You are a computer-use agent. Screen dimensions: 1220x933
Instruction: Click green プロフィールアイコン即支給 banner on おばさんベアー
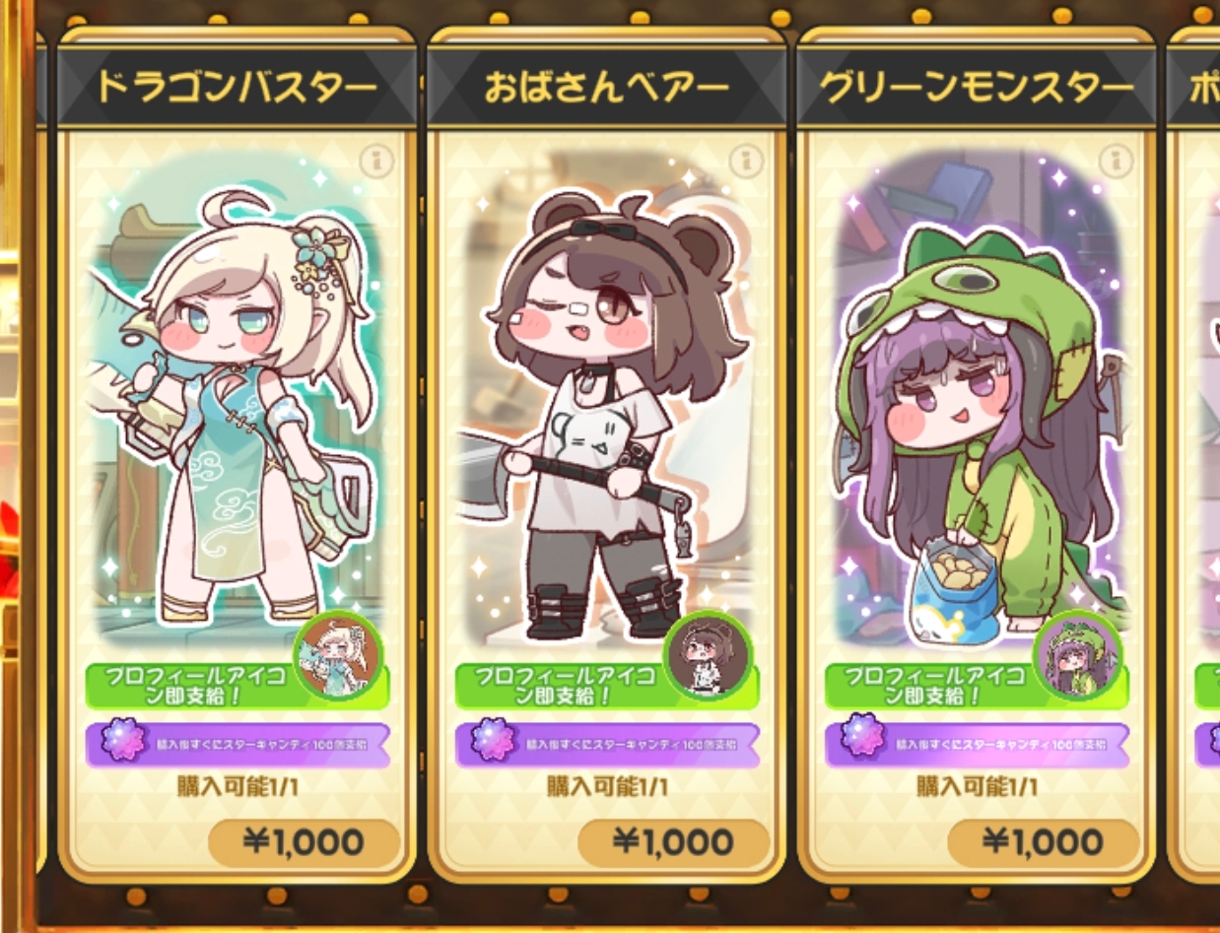pyautogui.click(x=562, y=686)
